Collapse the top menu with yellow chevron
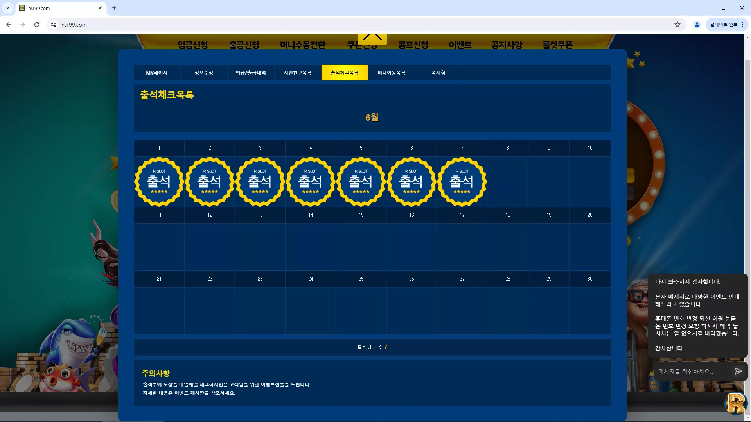This screenshot has width=751, height=422. pyautogui.click(x=372, y=38)
